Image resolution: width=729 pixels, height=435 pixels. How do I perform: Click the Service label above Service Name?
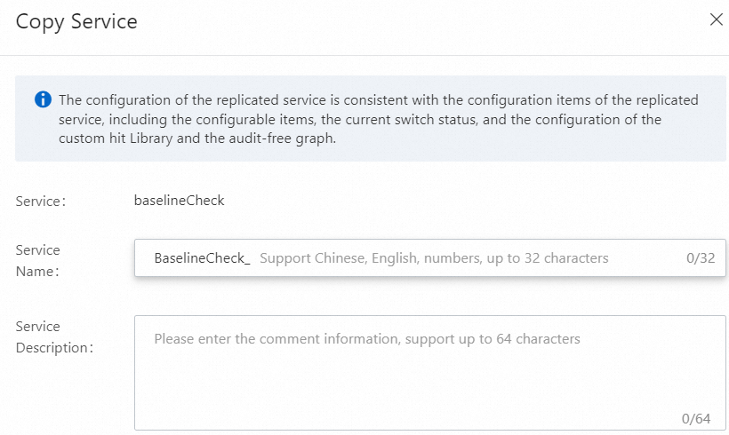[x=40, y=202]
